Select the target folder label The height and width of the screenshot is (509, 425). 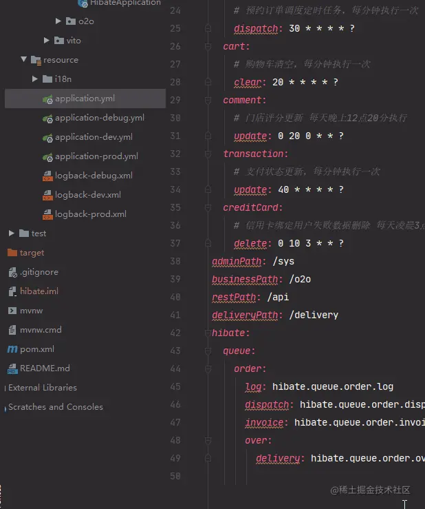coord(32,253)
